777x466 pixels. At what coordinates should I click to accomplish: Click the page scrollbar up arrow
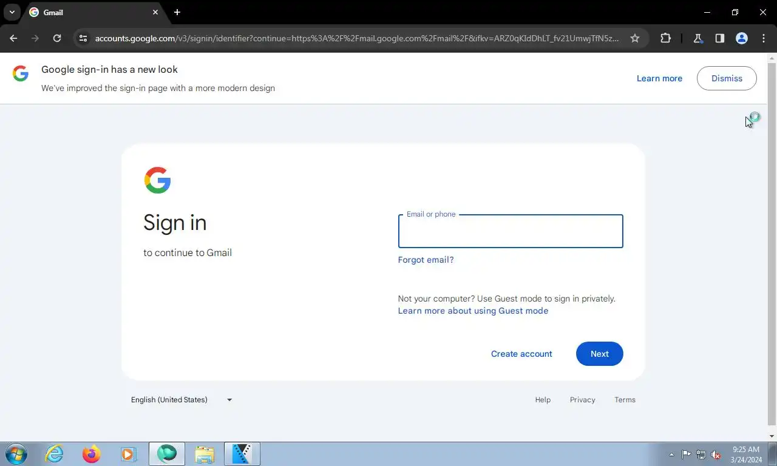tap(772, 59)
